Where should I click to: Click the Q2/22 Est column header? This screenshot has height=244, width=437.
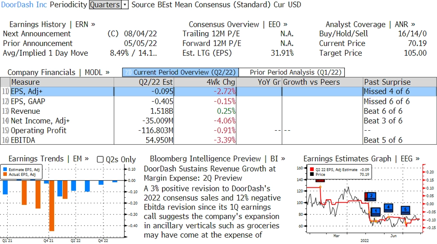tap(144, 82)
